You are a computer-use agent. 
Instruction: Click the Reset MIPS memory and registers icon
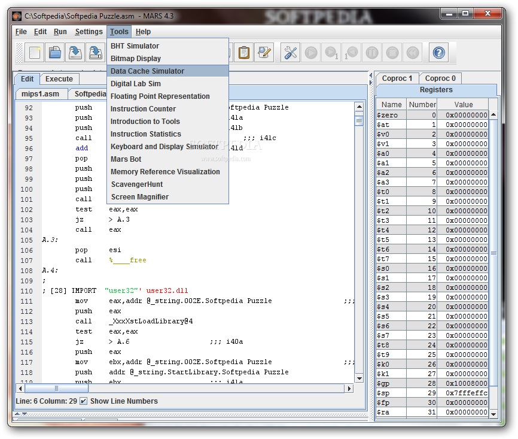click(x=413, y=53)
